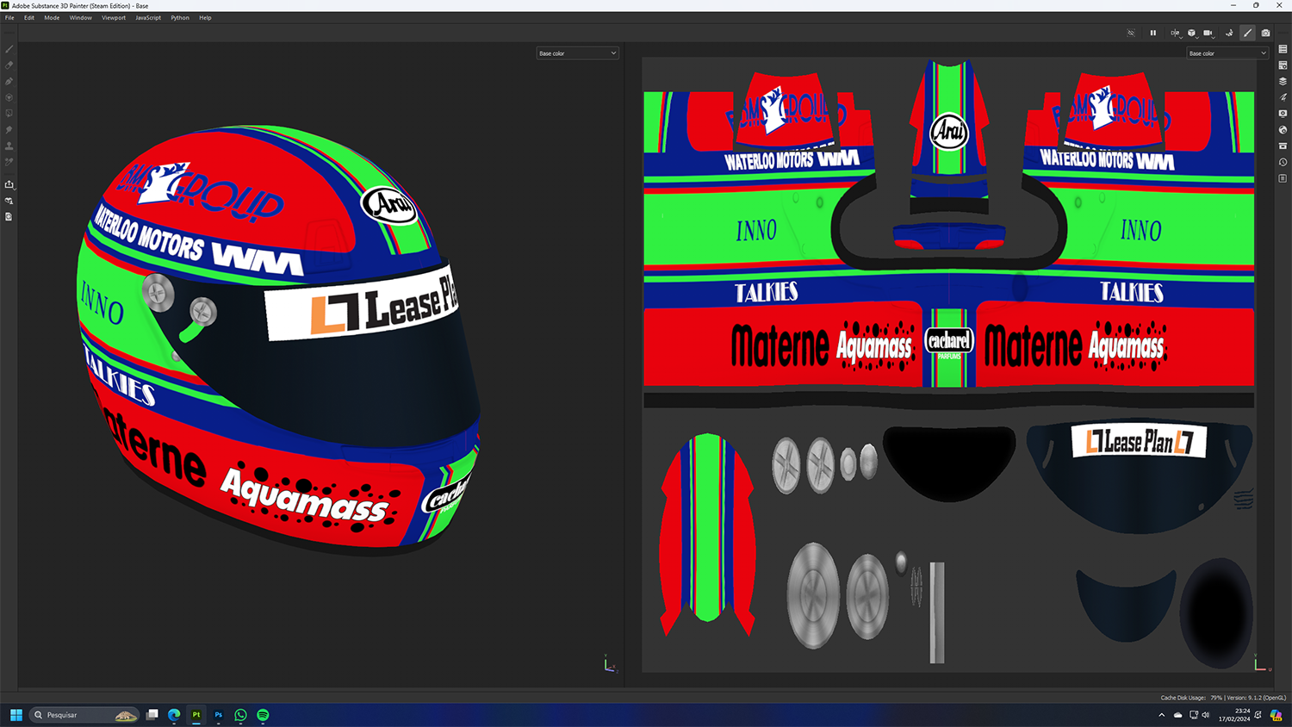Open the Log panel icon

[x=1283, y=178]
